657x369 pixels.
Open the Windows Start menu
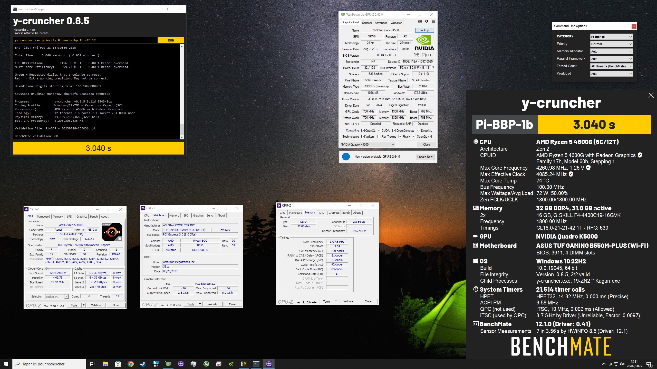6,364
